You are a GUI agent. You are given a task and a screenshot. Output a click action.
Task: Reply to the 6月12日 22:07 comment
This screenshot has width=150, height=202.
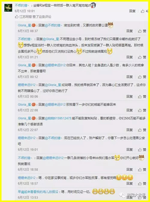click(130, 130)
